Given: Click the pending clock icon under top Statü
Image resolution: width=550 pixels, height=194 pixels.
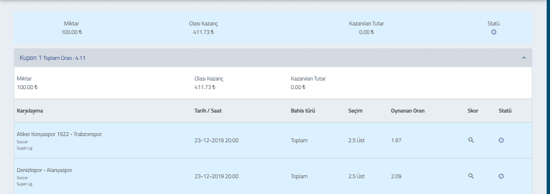Looking at the screenshot, I should tap(493, 32).
